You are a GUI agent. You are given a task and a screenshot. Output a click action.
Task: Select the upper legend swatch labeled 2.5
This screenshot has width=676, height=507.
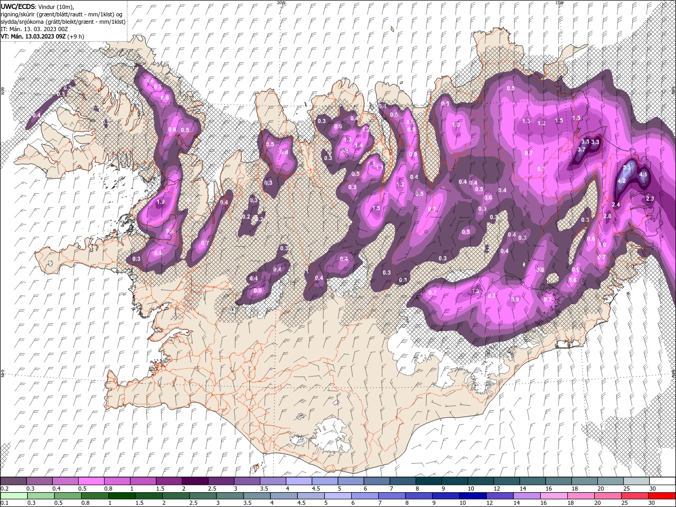click(x=221, y=481)
